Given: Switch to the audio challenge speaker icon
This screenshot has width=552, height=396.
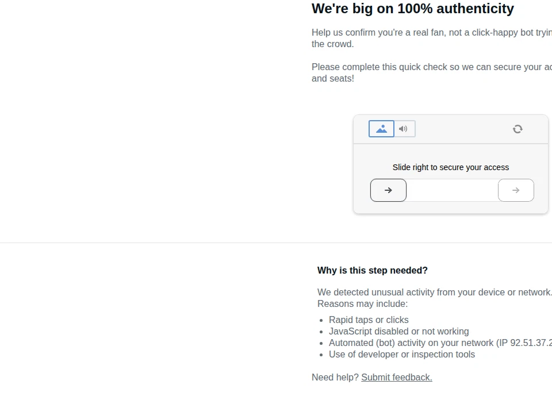Looking at the screenshot, I should pos(404,129).
